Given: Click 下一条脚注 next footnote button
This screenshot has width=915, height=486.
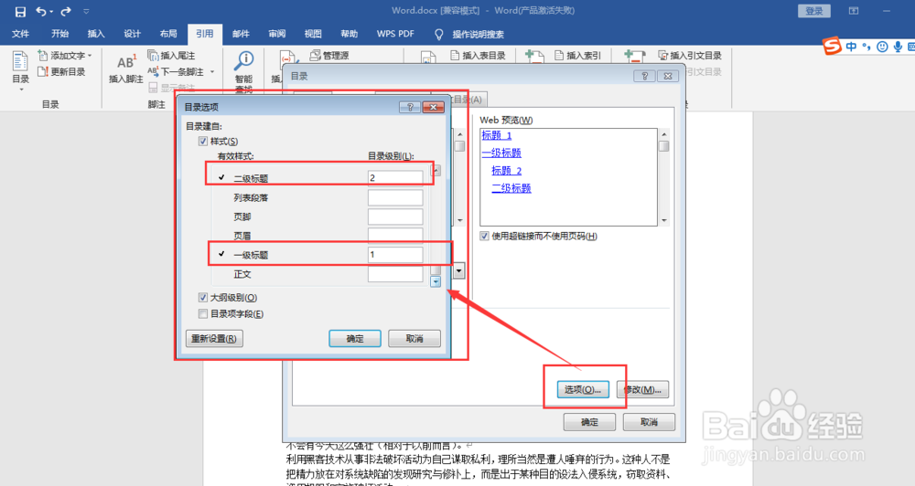Looking at the screenshot, I should [176, 71].
